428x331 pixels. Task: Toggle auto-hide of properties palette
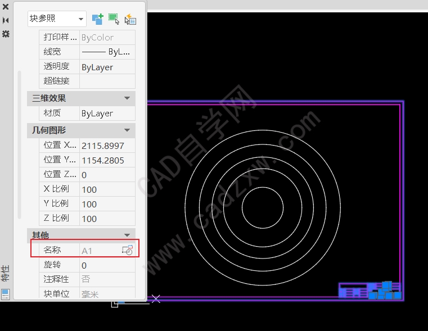(x=6, y=20)
